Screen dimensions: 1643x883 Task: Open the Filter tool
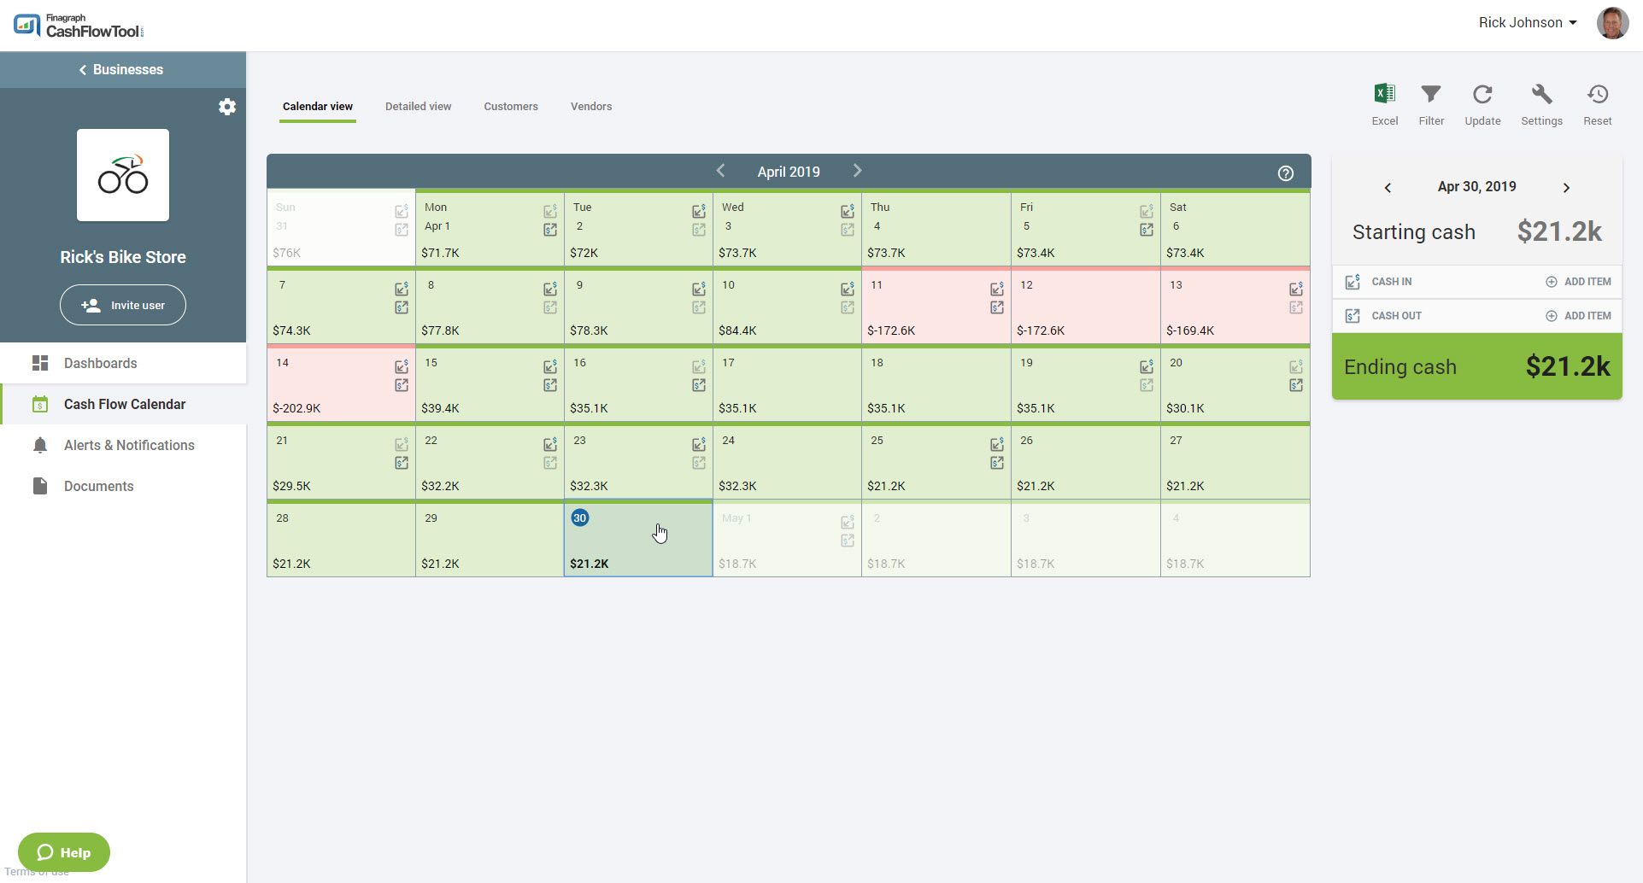[1431, 105]
